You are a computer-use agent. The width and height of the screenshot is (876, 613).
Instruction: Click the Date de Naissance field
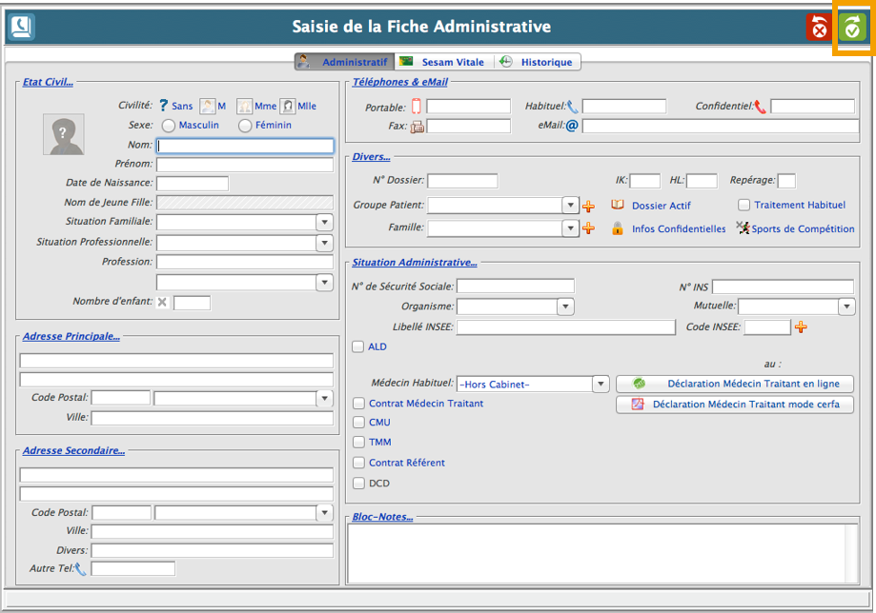(193, 184)
